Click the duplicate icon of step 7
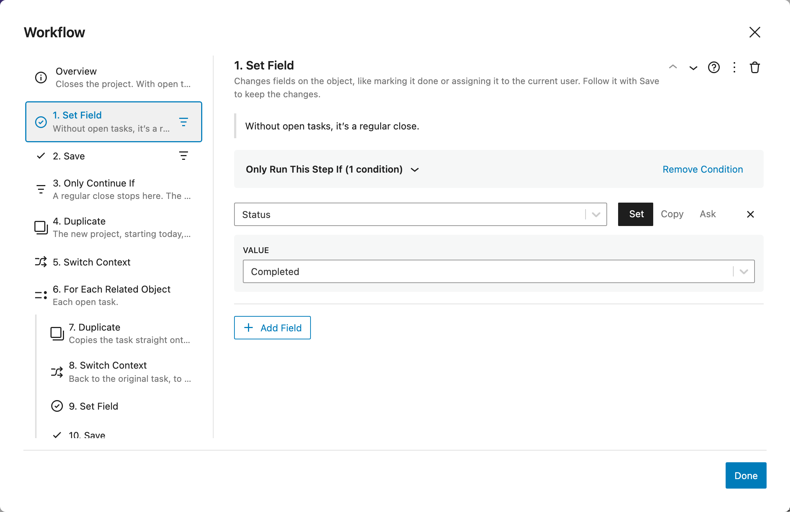The width and height of the screenshot is (790, 512). (57, 334)
